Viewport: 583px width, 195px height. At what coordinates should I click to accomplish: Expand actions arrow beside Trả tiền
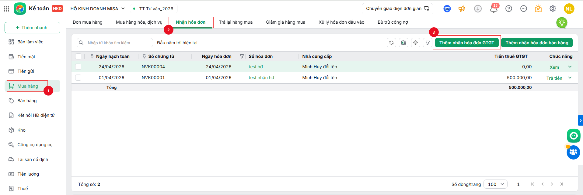[570, 78]
